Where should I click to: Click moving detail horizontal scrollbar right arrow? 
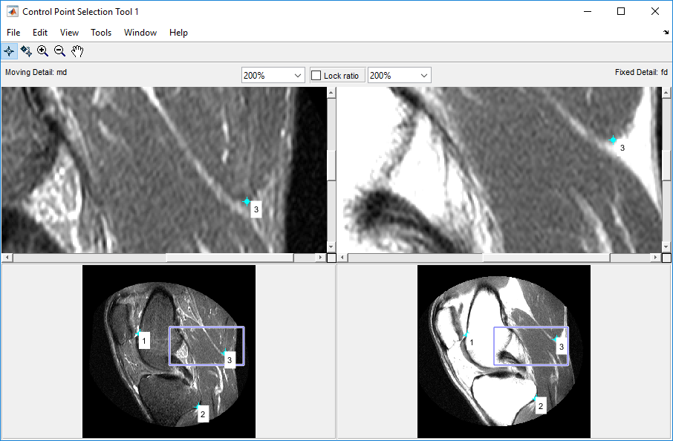click(320, 258)
